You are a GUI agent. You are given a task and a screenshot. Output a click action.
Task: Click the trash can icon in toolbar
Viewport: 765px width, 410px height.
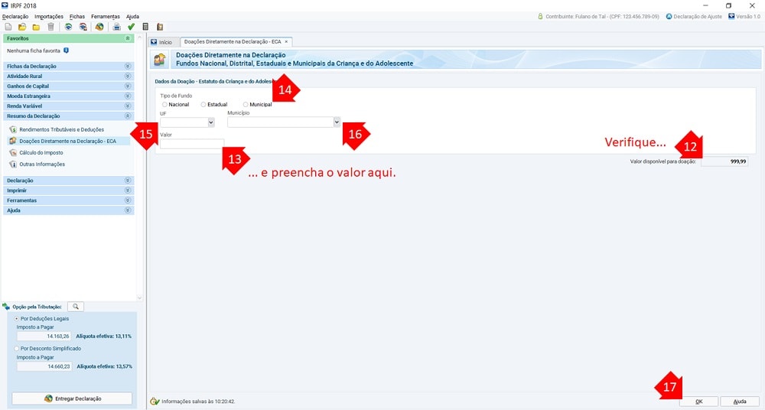pyautogui.click(x=50, y=27)
